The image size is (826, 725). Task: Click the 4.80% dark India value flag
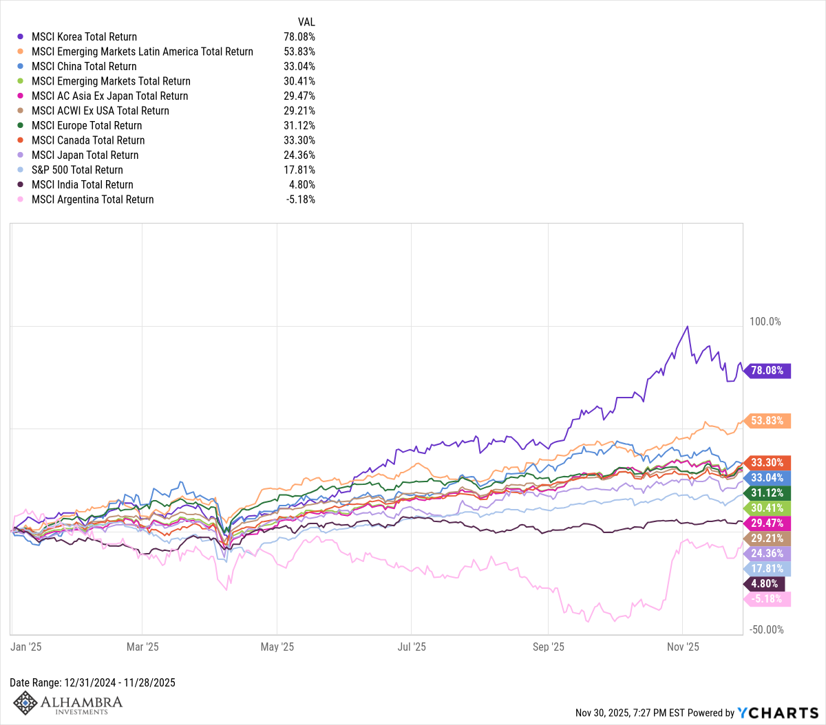click(x=763, y=584)
